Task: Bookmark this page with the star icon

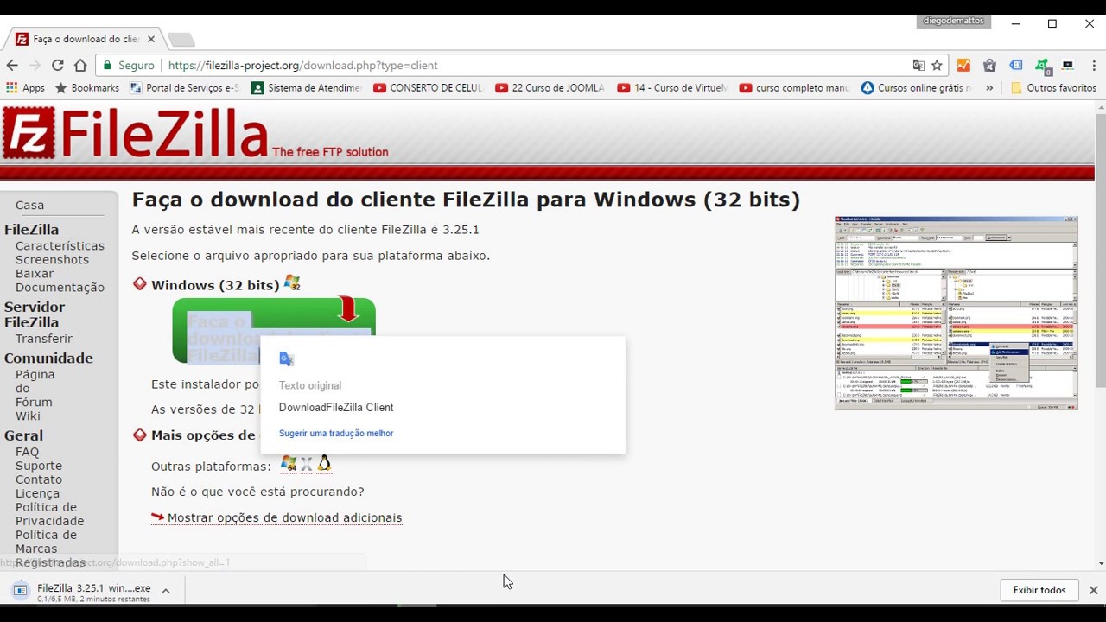Action: coord(937,65)
